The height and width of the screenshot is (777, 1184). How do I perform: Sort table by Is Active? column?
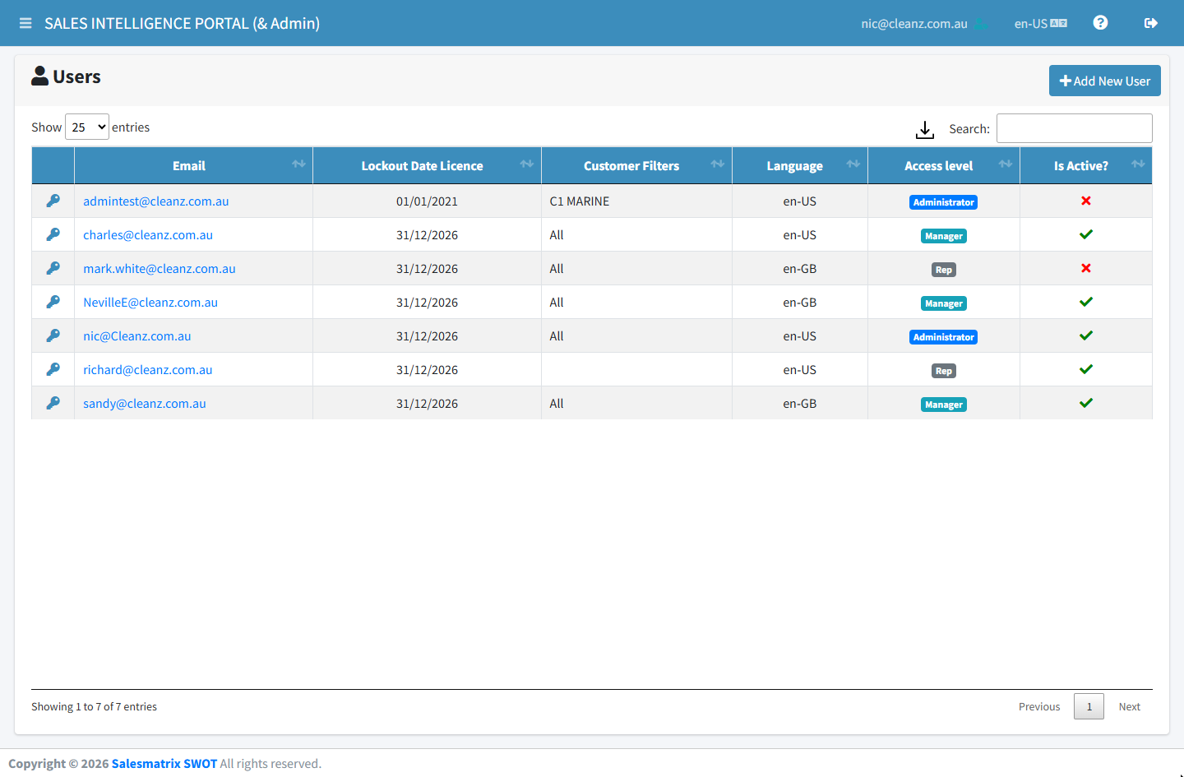(1085, 165)
